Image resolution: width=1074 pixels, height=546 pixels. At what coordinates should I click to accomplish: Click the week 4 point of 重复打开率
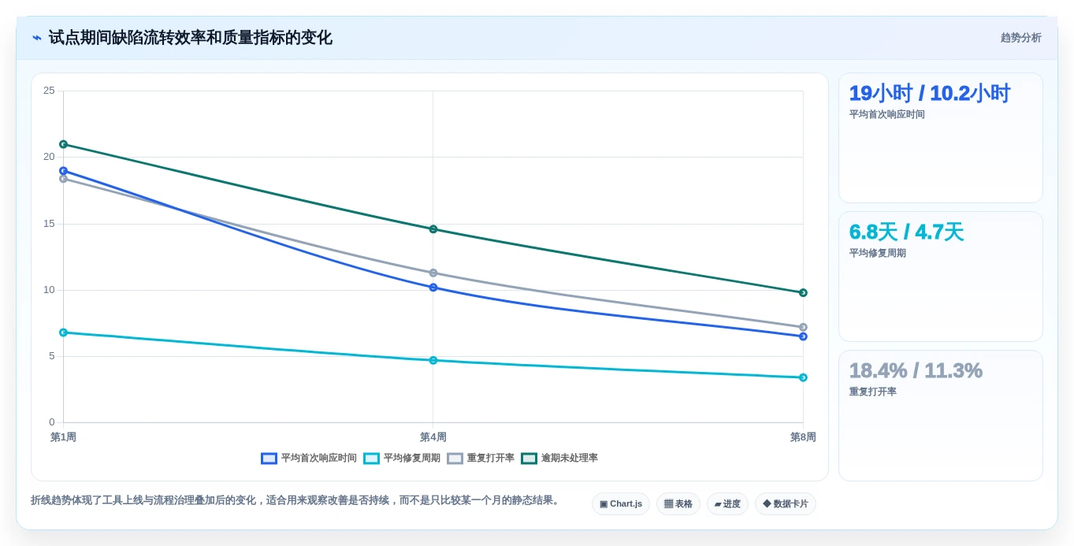tap(433, 273)
